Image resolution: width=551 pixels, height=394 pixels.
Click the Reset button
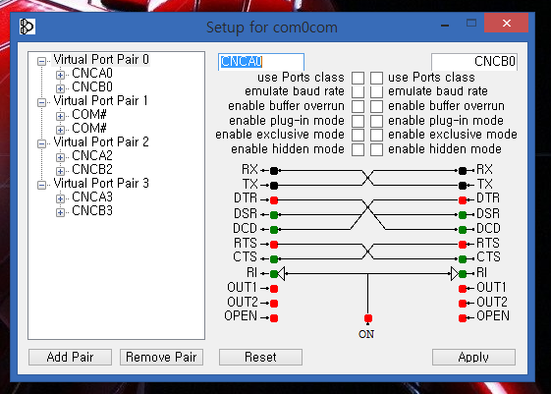pyautogui.click(x=260, y=357)
